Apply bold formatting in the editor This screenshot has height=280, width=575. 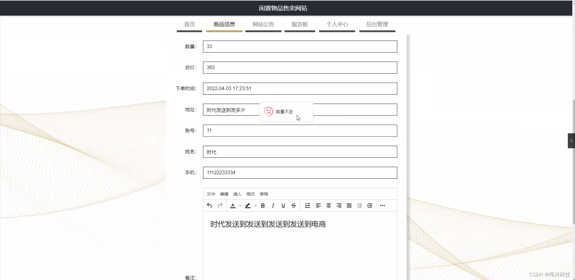click(x=263, y=205)
